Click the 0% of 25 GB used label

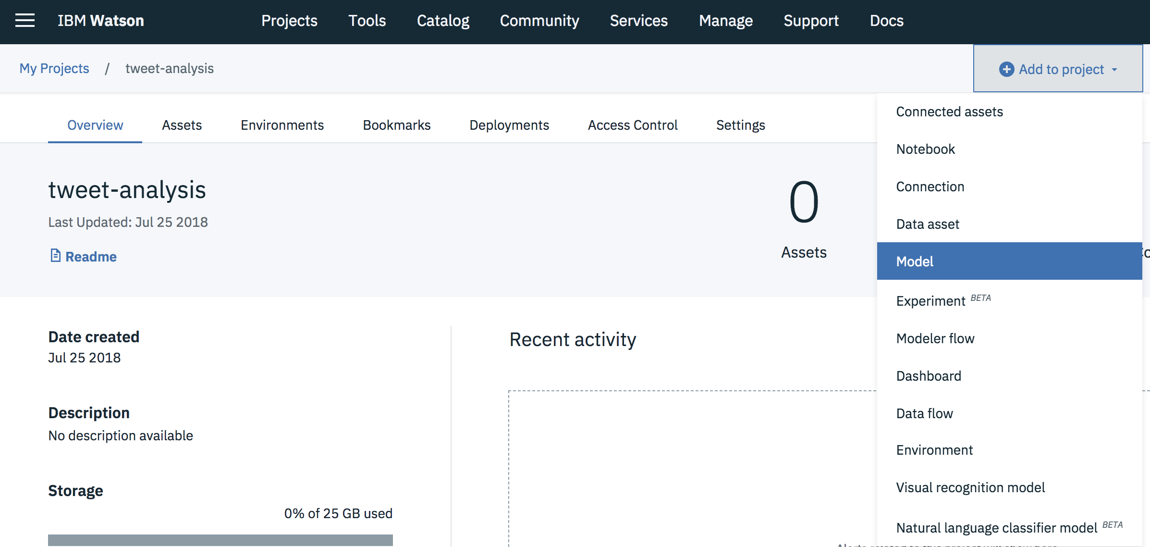tap(338, 513)
